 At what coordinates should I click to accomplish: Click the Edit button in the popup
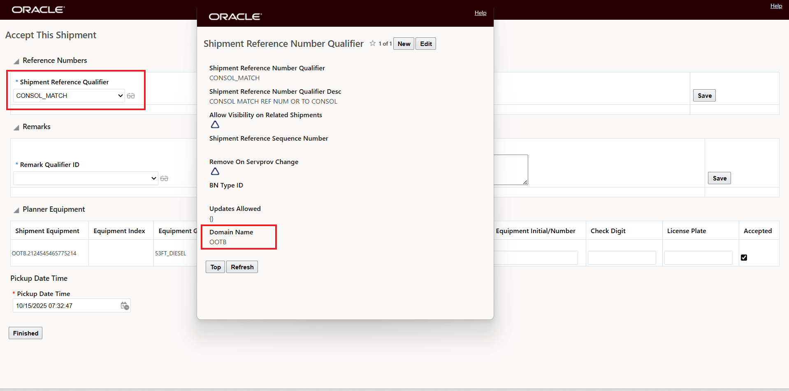425,43
